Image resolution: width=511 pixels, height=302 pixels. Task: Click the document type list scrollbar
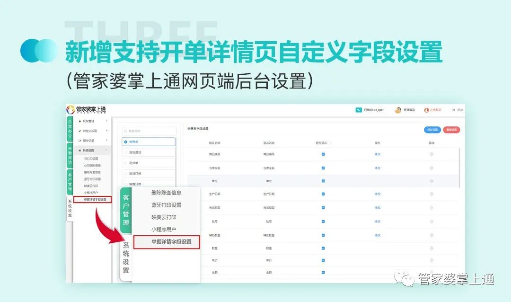tap(176, 163)
